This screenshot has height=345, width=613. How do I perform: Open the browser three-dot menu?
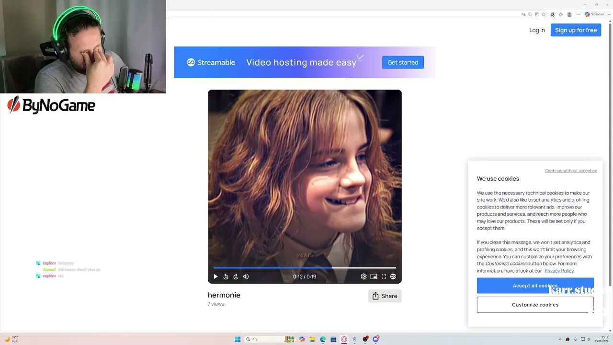pyautogui.click(x=578, y=14)
